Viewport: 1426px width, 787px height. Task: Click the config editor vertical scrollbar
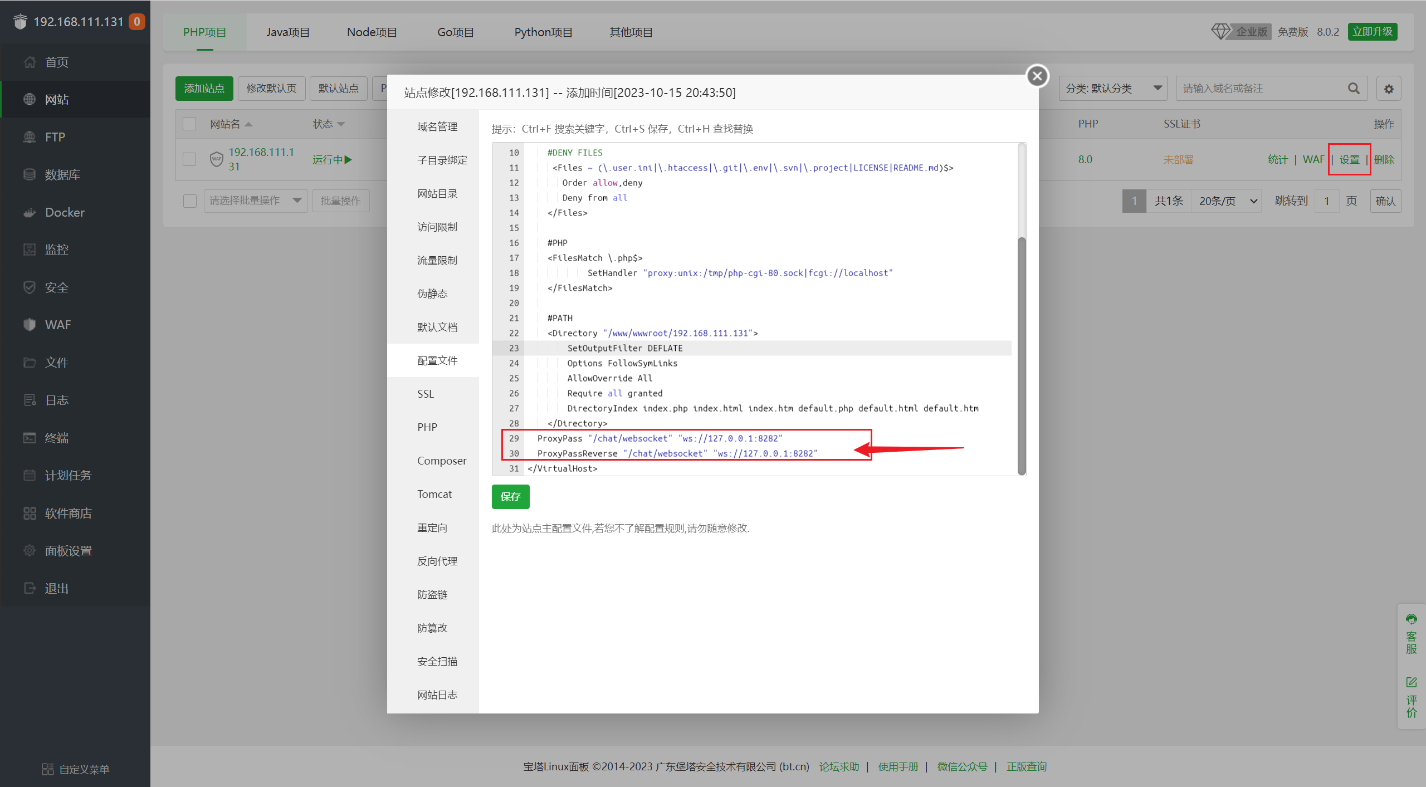[1021, 356]
